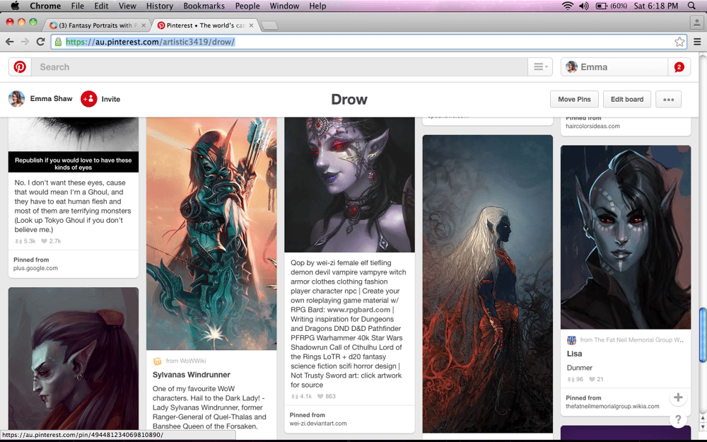This screenshot has width=707, height=442.
Task: Add a new pin with the plus button
Action: (678, 397)
